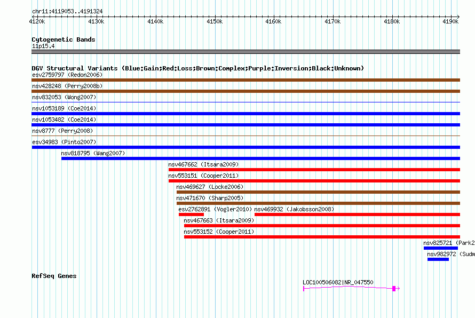The width and height of the screenshot is (475, 318).
Task: Open esv34983 (Pinto2007) variant
Action: point(64,142)
